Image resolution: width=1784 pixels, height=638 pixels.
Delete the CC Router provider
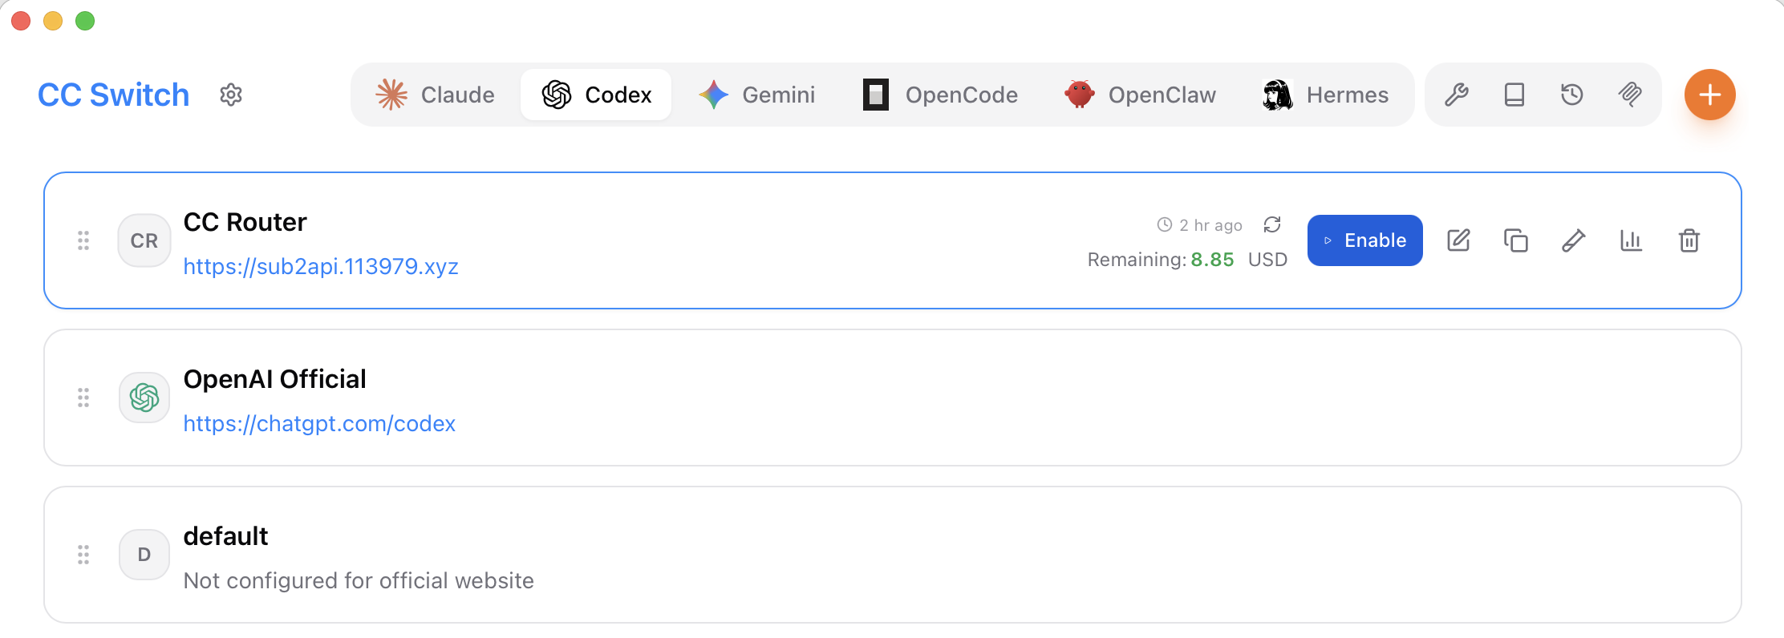click(1689, 240)
